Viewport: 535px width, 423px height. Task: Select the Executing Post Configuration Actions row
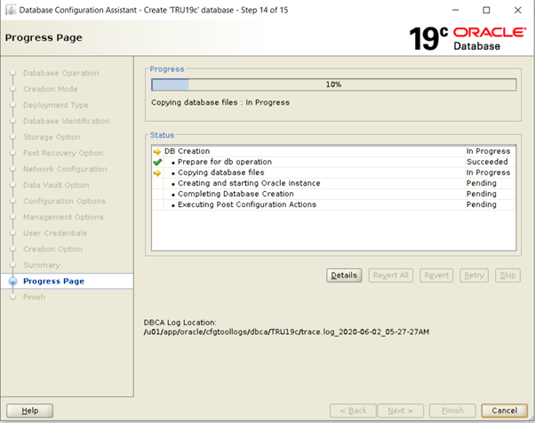[246, 204]
